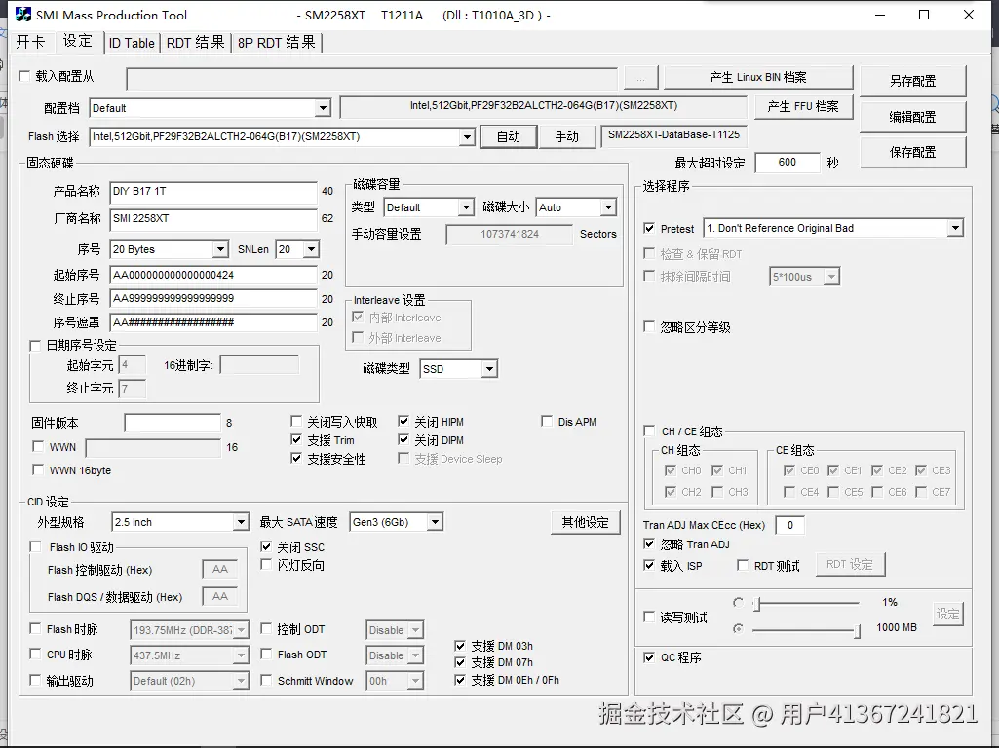This screenshot has height=748, width=999.
Task: Click the 起始序号 input field
Action: pyautogui.click(x=212, y=275)
